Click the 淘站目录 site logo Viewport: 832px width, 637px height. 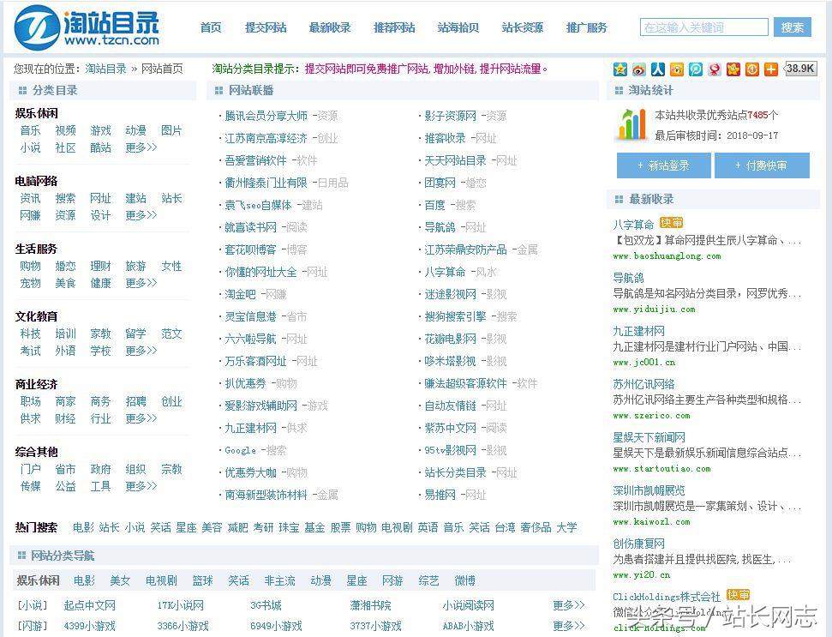87,27
